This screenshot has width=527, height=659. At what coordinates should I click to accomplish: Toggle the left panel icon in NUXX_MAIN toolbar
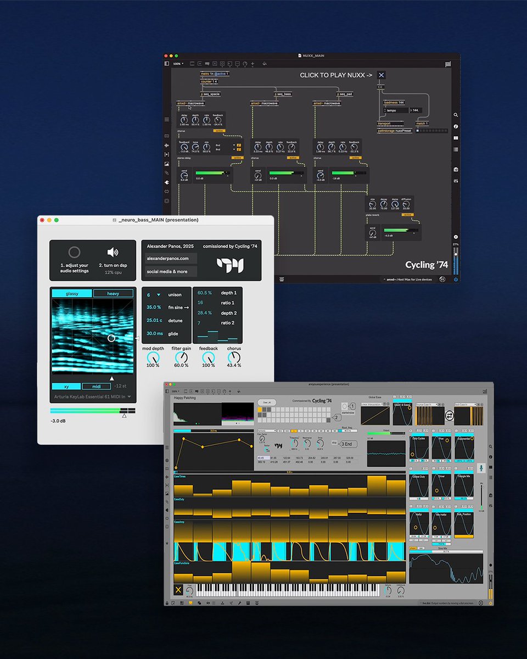[x=166, y=64]
